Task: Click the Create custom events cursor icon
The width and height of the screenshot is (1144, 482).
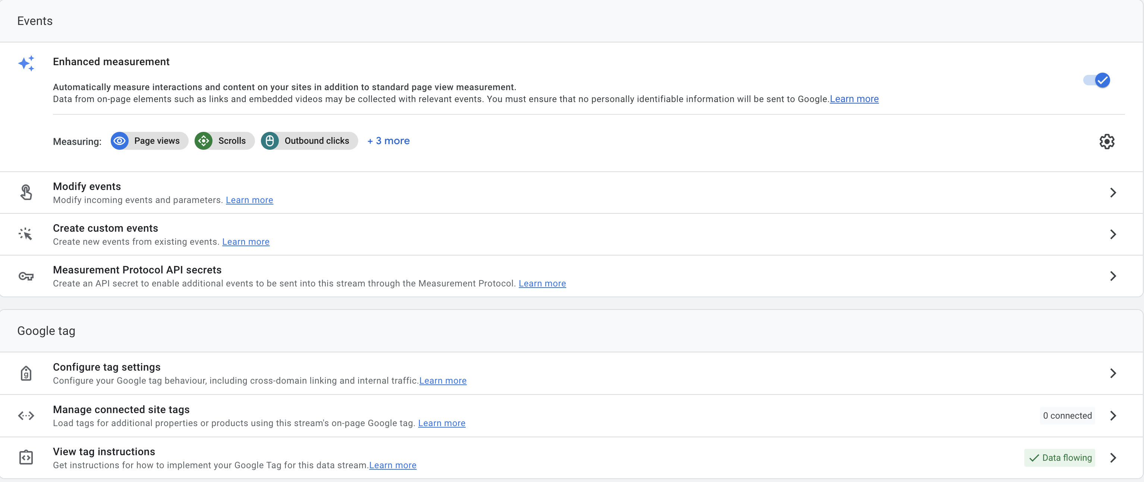Action: pyautogui.click(x=26, y=234)
